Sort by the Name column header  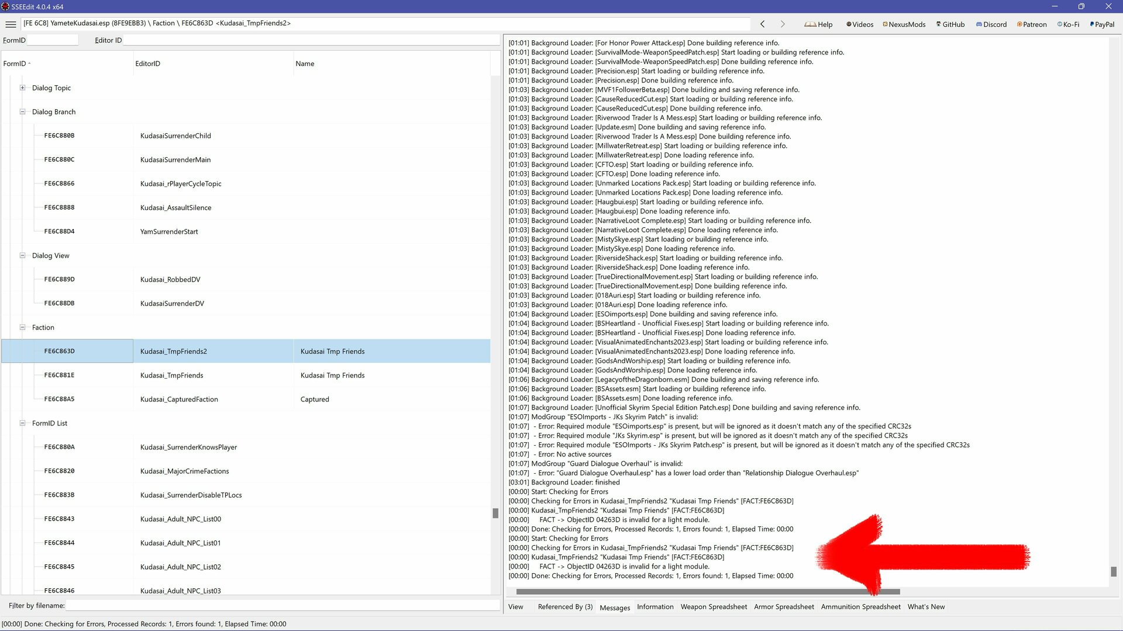(x=392, y=64)
